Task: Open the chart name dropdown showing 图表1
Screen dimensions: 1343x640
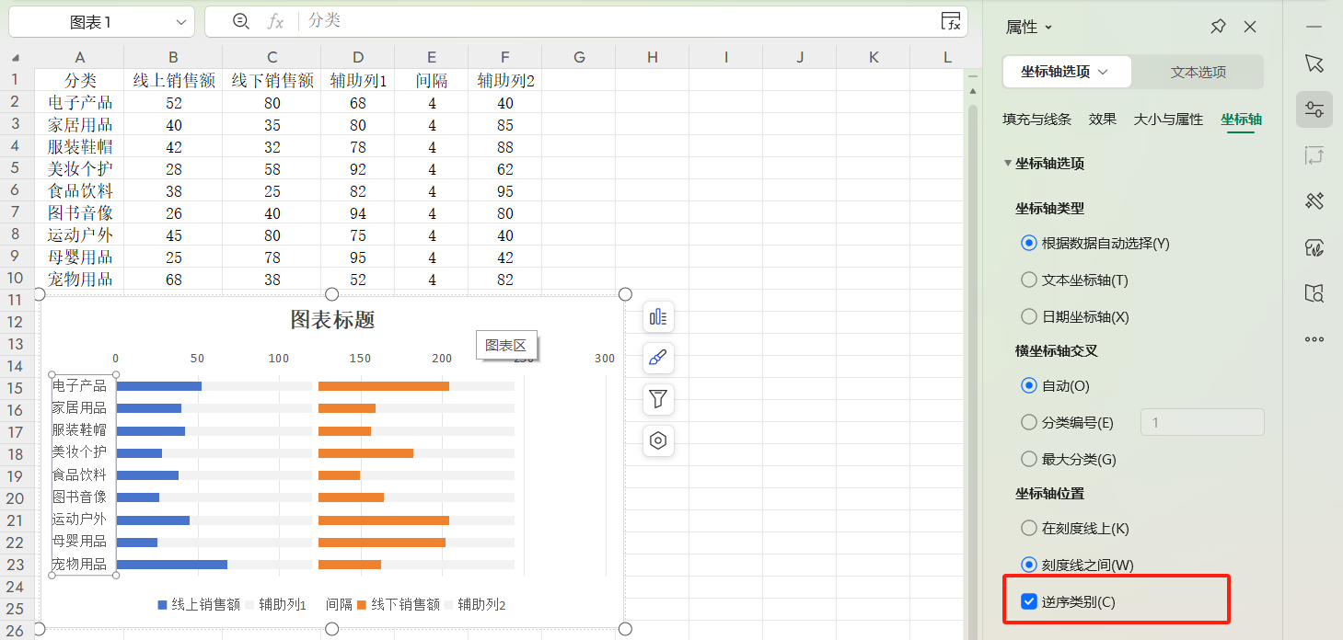Action: click(180, 20)
